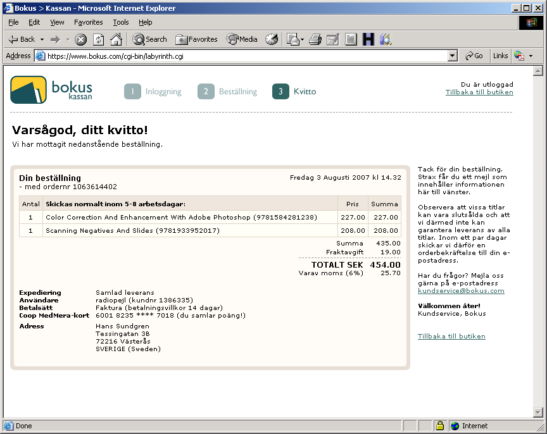Image resolution: width=547 pixels, height=434 pixels.
Task: Open the Tools menu
Action: click(121, 22)
